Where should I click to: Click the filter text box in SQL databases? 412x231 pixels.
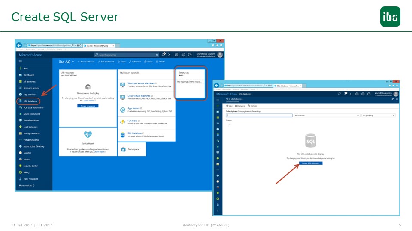coord(259,115)
